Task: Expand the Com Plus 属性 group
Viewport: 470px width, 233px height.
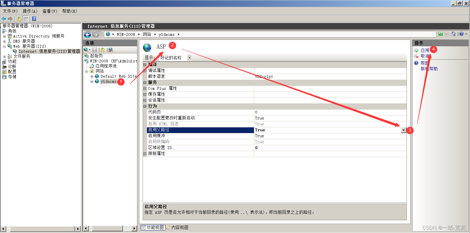Action: coord(145,88)
